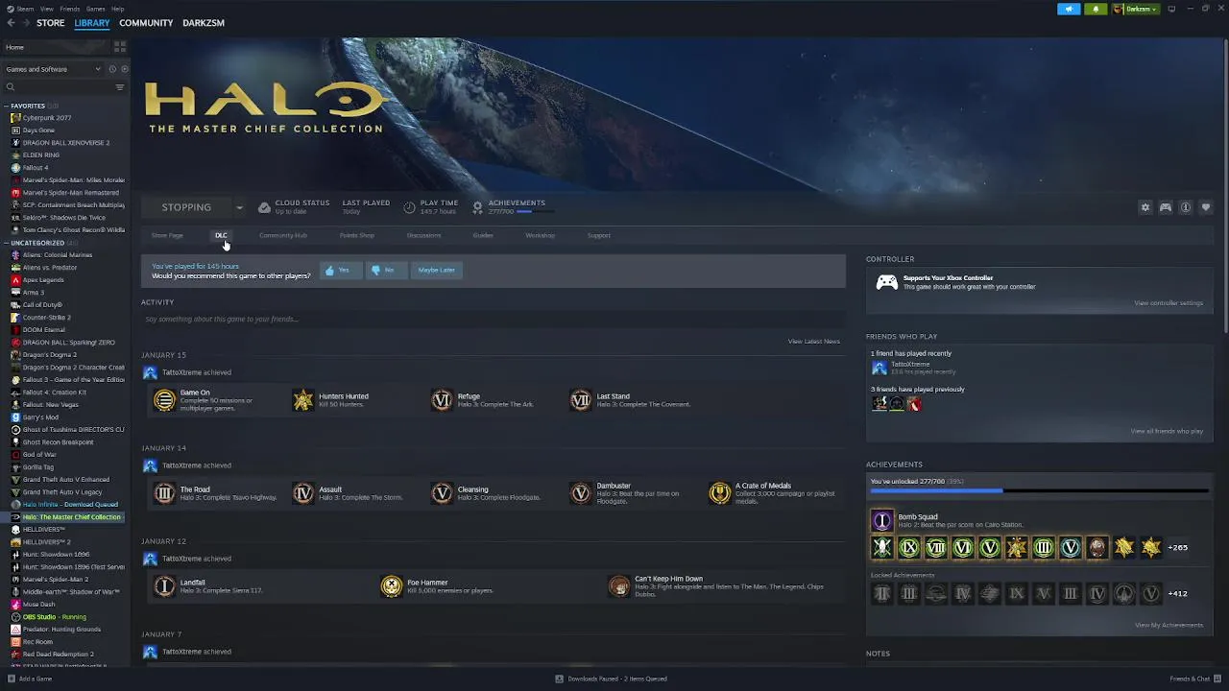Screen dimensions: 1229x691
Task: Click the Achievements trophy icon in header
Action: tap(477, 207)
